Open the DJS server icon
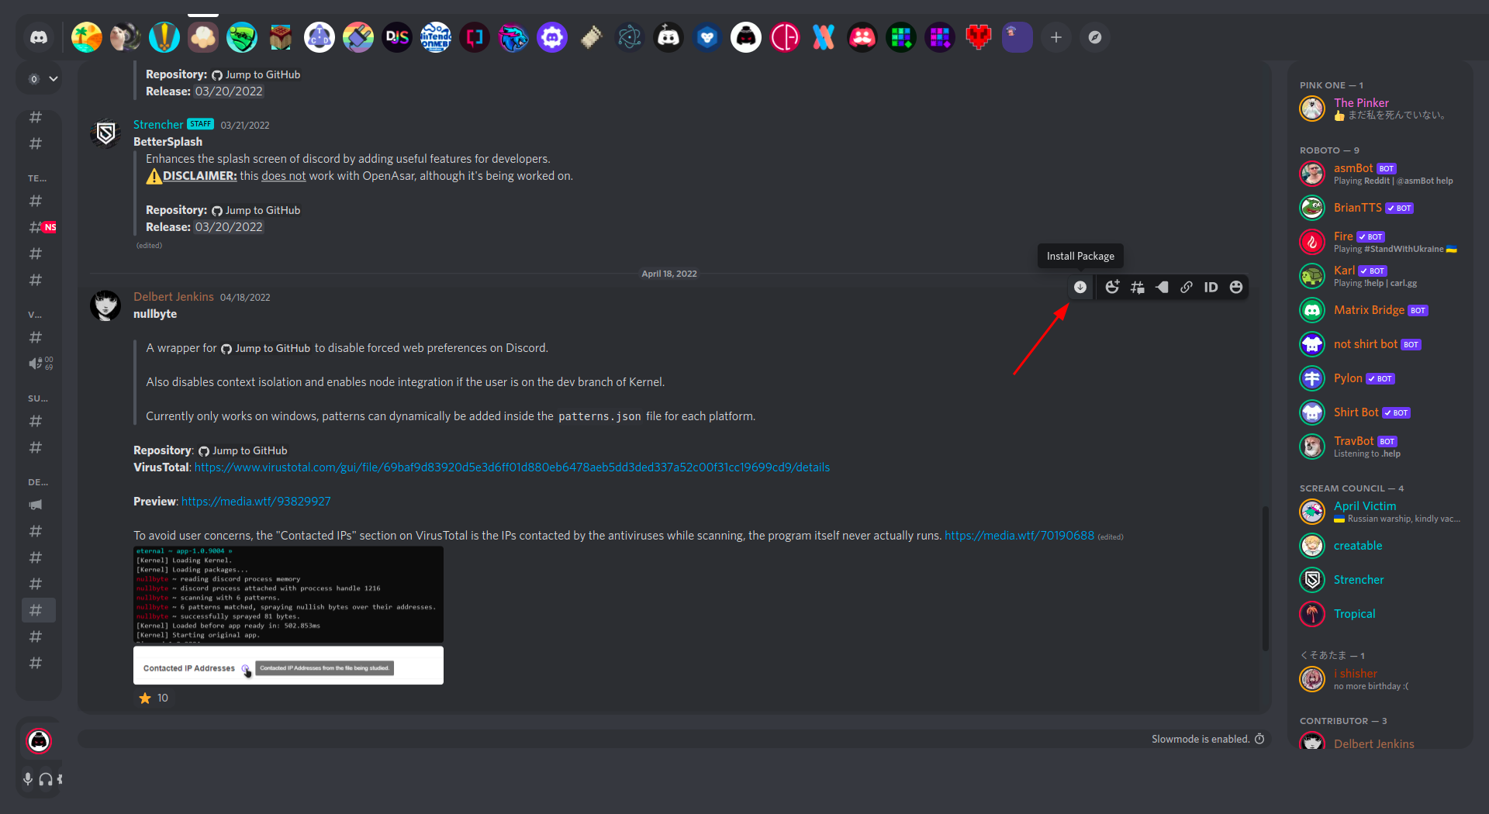This screenshot has width=1489, height=814. pyautogui.click(x=397, y=37)
